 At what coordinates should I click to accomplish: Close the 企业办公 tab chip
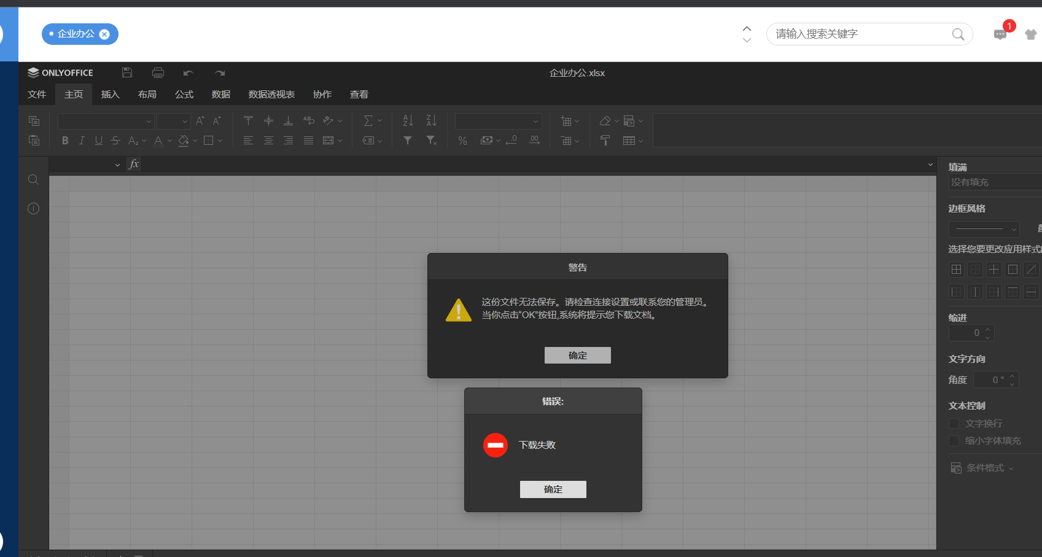tap(104, 34)
